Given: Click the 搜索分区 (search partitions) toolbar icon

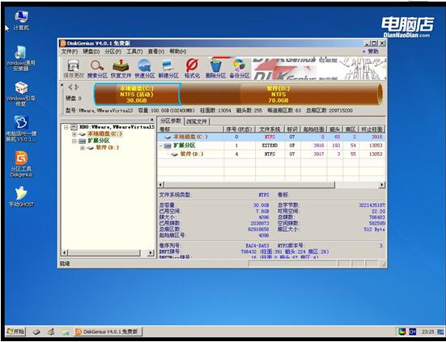Looking at the screenshot, I should [97, 69].
